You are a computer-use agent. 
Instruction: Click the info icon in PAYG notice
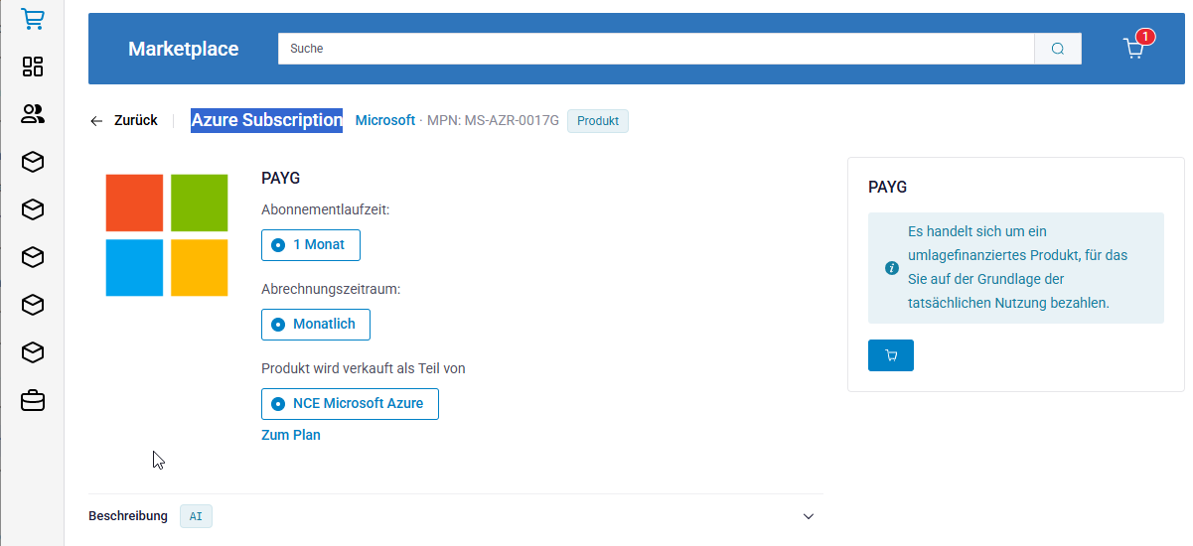pos(892,268)
